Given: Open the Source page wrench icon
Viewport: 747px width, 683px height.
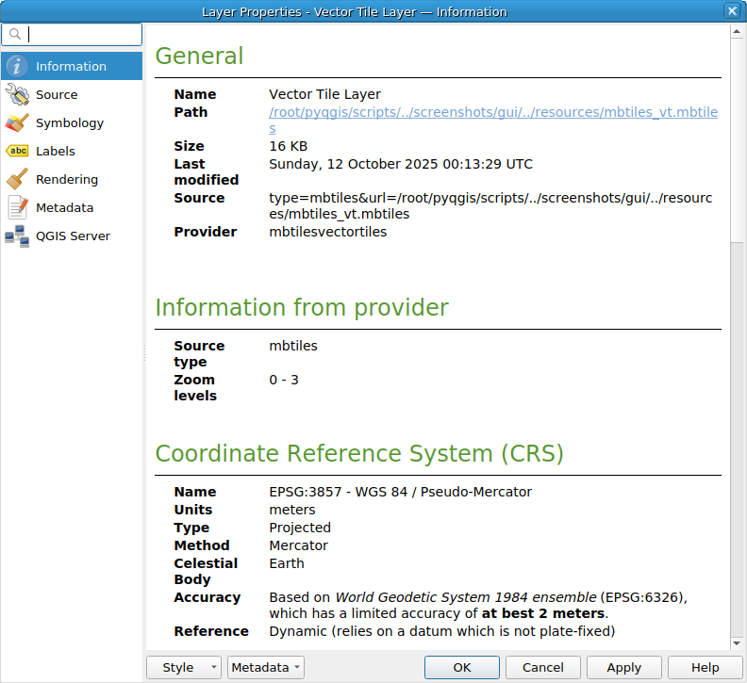Looking at the screenshot, I should (17, 94).
